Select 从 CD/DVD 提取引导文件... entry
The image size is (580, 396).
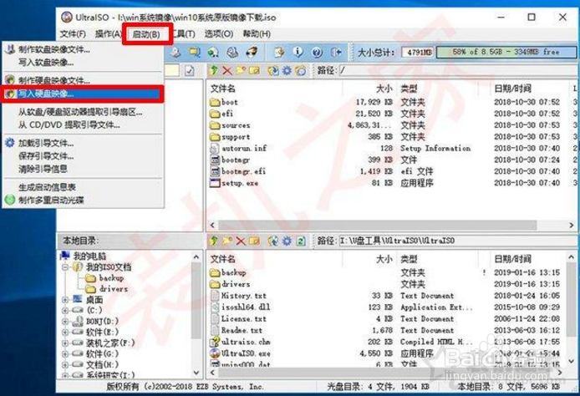pyautogui.click(x=69, y=125)
